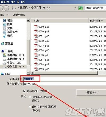
Task: Click the forward navigation arrow button
Action: [6, 8]
